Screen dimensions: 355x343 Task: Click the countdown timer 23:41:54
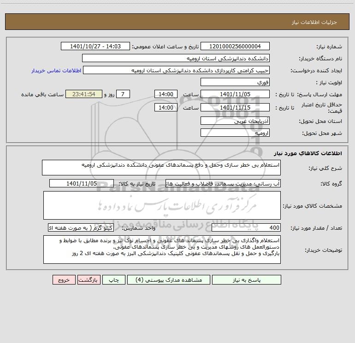[84, 94]
